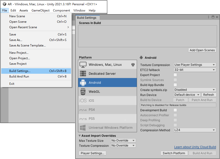Click the iOS platform icon
The image size is (220, 159).
tap(83, 100)
